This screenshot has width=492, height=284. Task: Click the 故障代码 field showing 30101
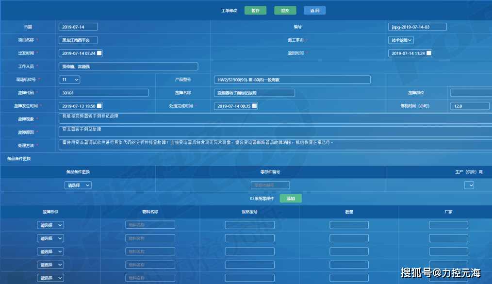pos(103,93)
